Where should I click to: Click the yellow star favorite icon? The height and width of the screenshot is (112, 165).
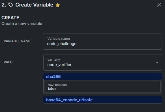pos(58,5)
